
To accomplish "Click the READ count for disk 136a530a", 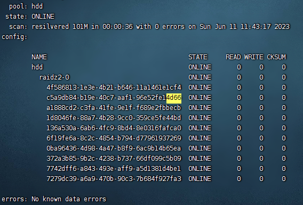I will [x=239, y=128].
